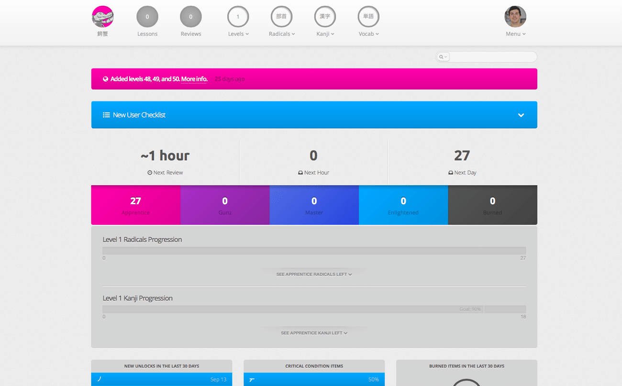The height and width of the screenshot is (386, 622).
Task: Click 'Burned Items in the Last 30 Days' header
Action: pyautogui.click(x=467, y=366)
